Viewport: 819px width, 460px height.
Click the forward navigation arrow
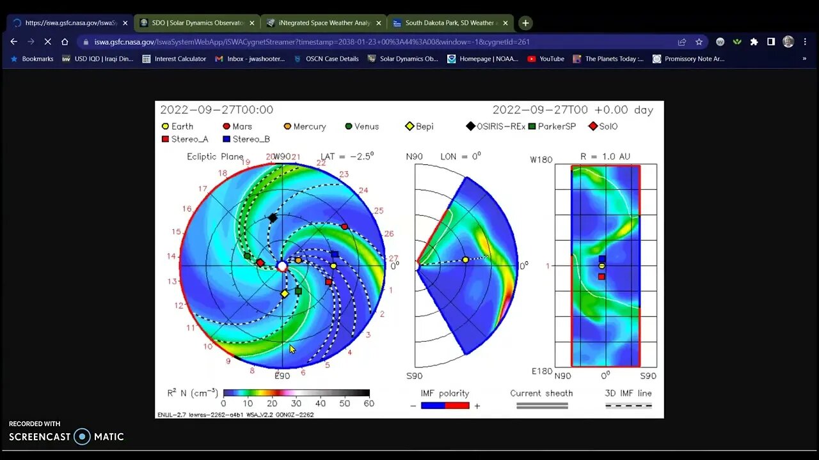pos(31,42)
